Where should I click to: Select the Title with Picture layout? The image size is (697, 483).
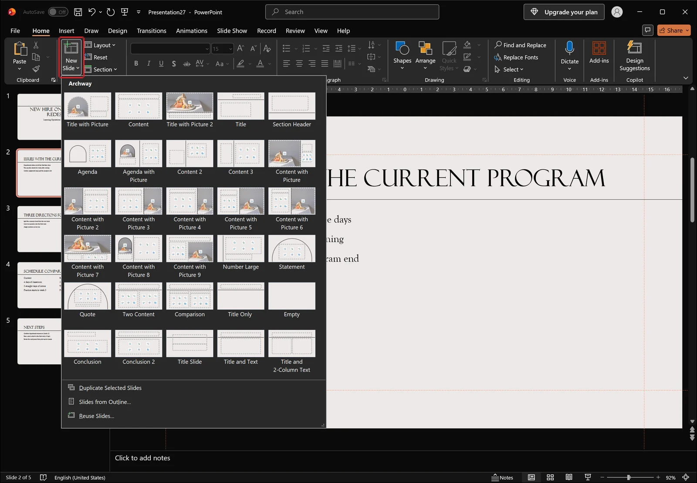point(88,111)
